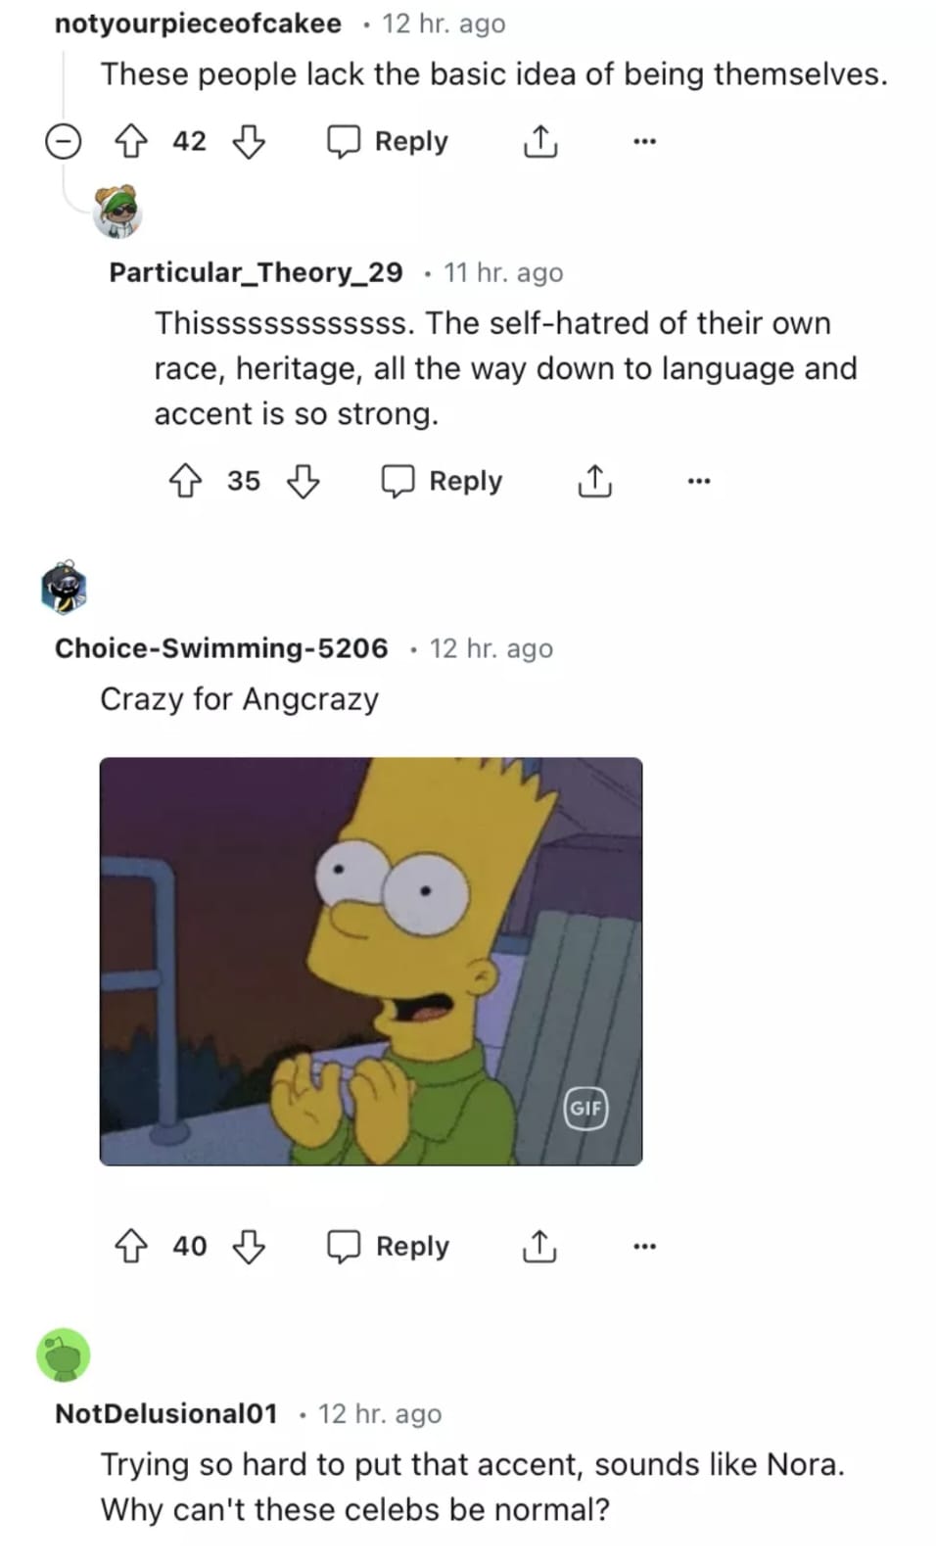Downvote the reply with 35 votes
Viewport: 936px width, 1567px height.
click(304, 481)
